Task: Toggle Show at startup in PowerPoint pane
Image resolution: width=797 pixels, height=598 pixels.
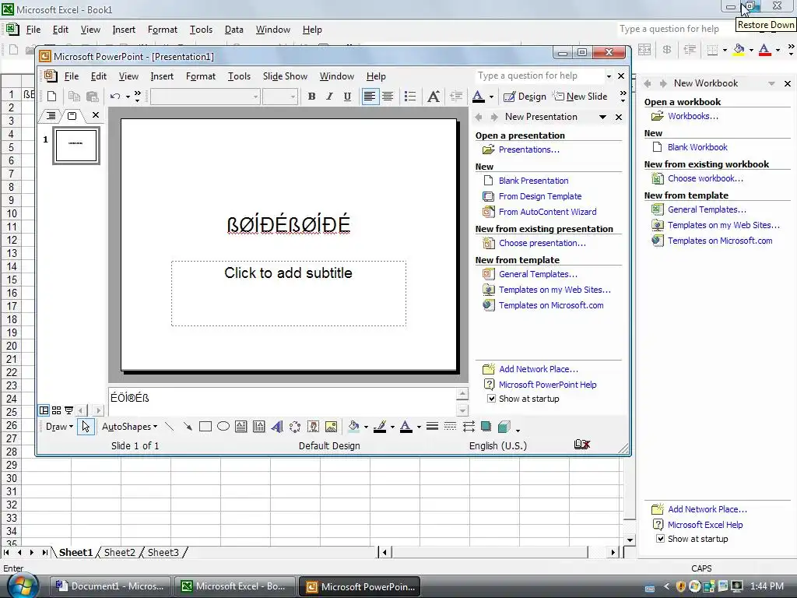Action: tap(491, 399)
